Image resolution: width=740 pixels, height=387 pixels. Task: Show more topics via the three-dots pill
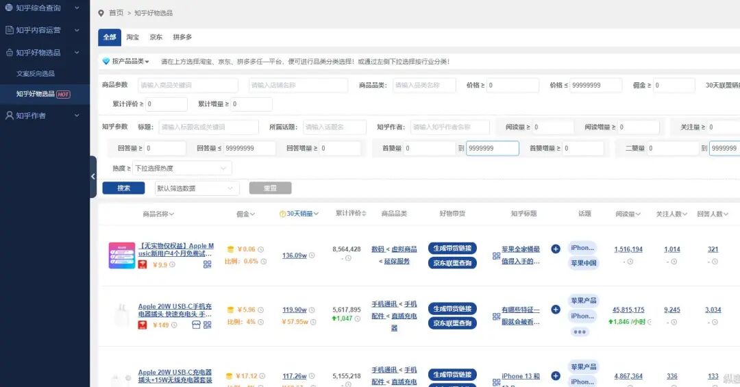pos(580,332)
